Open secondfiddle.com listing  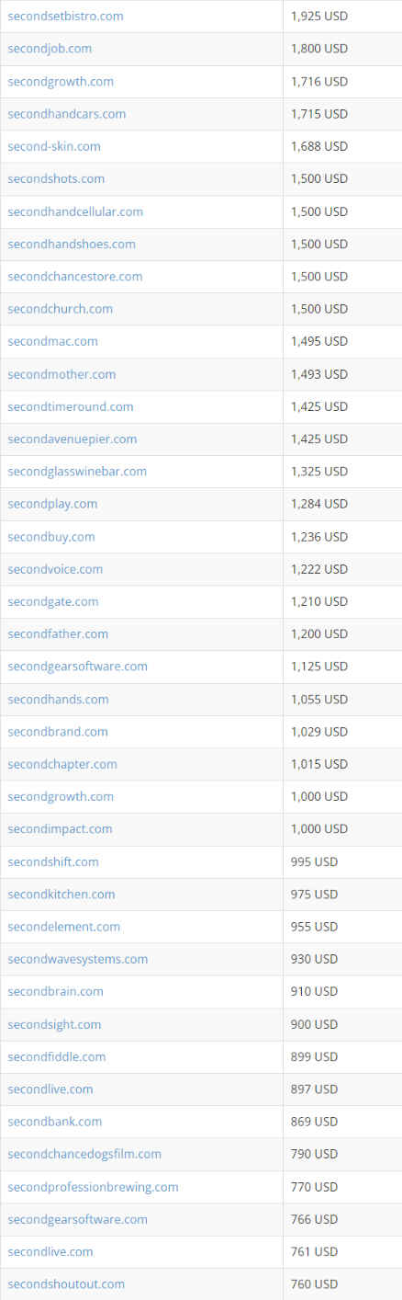57,1056
